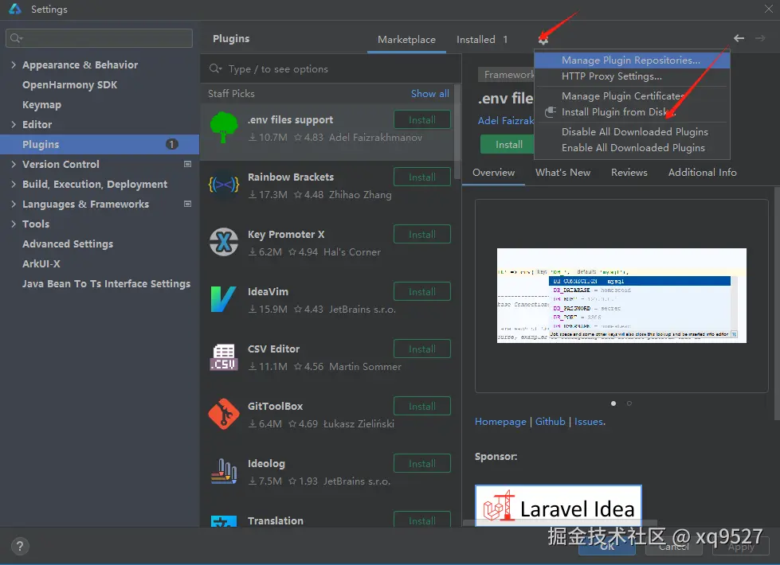Viewport: 780px width, 565px height.
Task: Install the Ideolog plugin
Action: 421,463
